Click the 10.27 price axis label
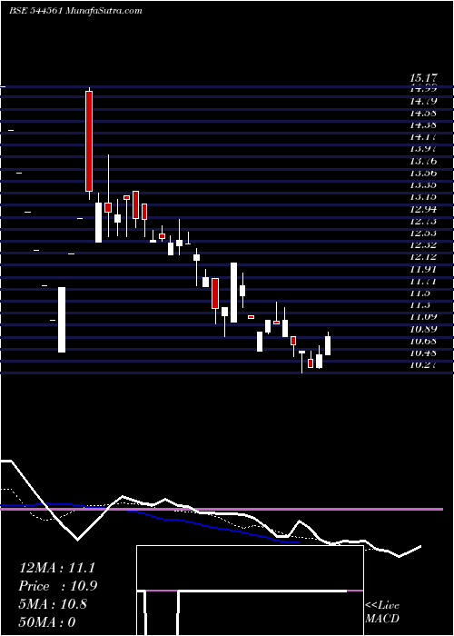This screenshot has height=636, width=454. [423, 364]
